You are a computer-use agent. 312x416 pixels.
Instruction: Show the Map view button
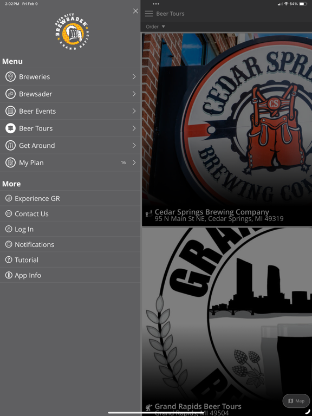tap(296, 401)
